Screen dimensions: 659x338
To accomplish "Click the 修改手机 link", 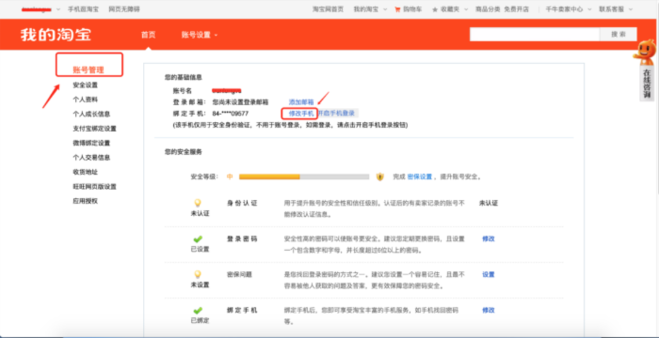I will tap(301, 113).
